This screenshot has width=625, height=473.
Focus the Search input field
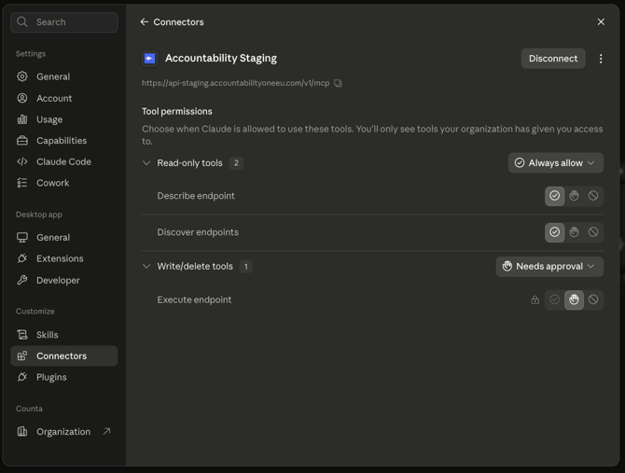tap(64, 21)
